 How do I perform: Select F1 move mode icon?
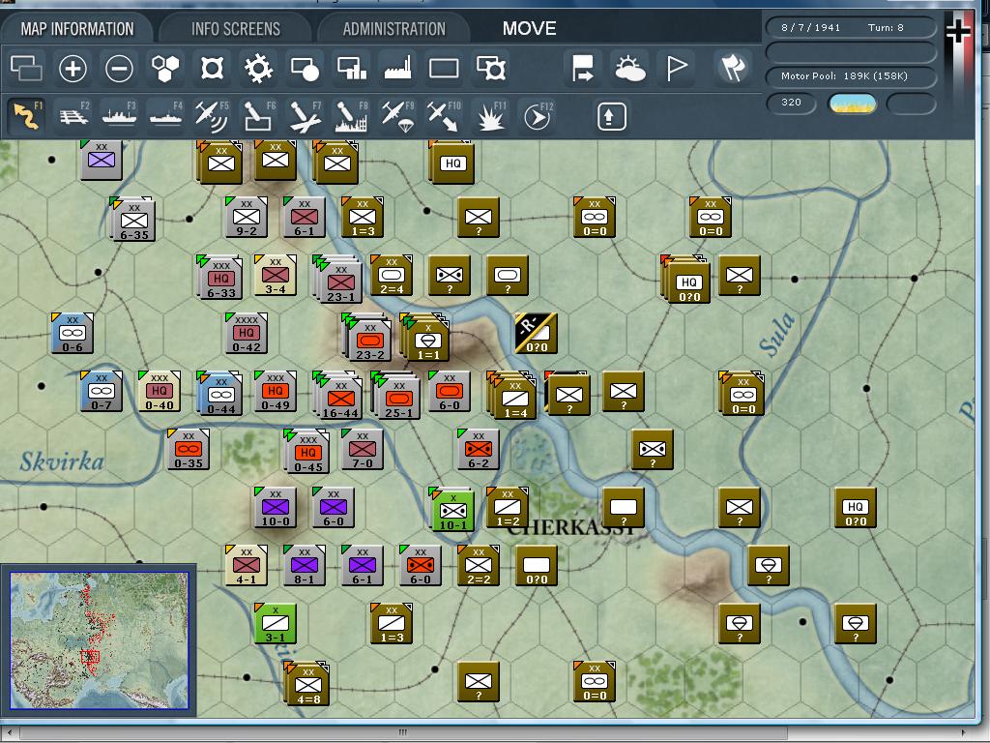click(x=26, y=116)
